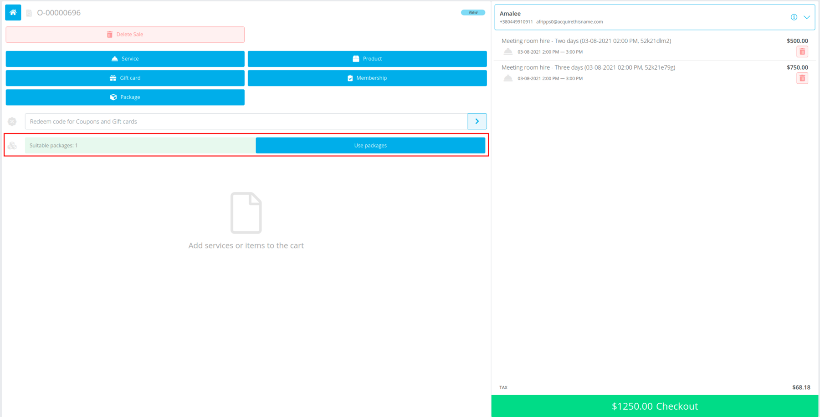Remove the Three days meeting room item
820x417 pixels.
pyautogui.click(x=802, y=78)
